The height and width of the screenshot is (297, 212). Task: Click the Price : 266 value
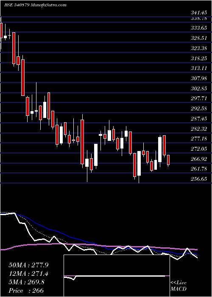(x=26, y=291)
